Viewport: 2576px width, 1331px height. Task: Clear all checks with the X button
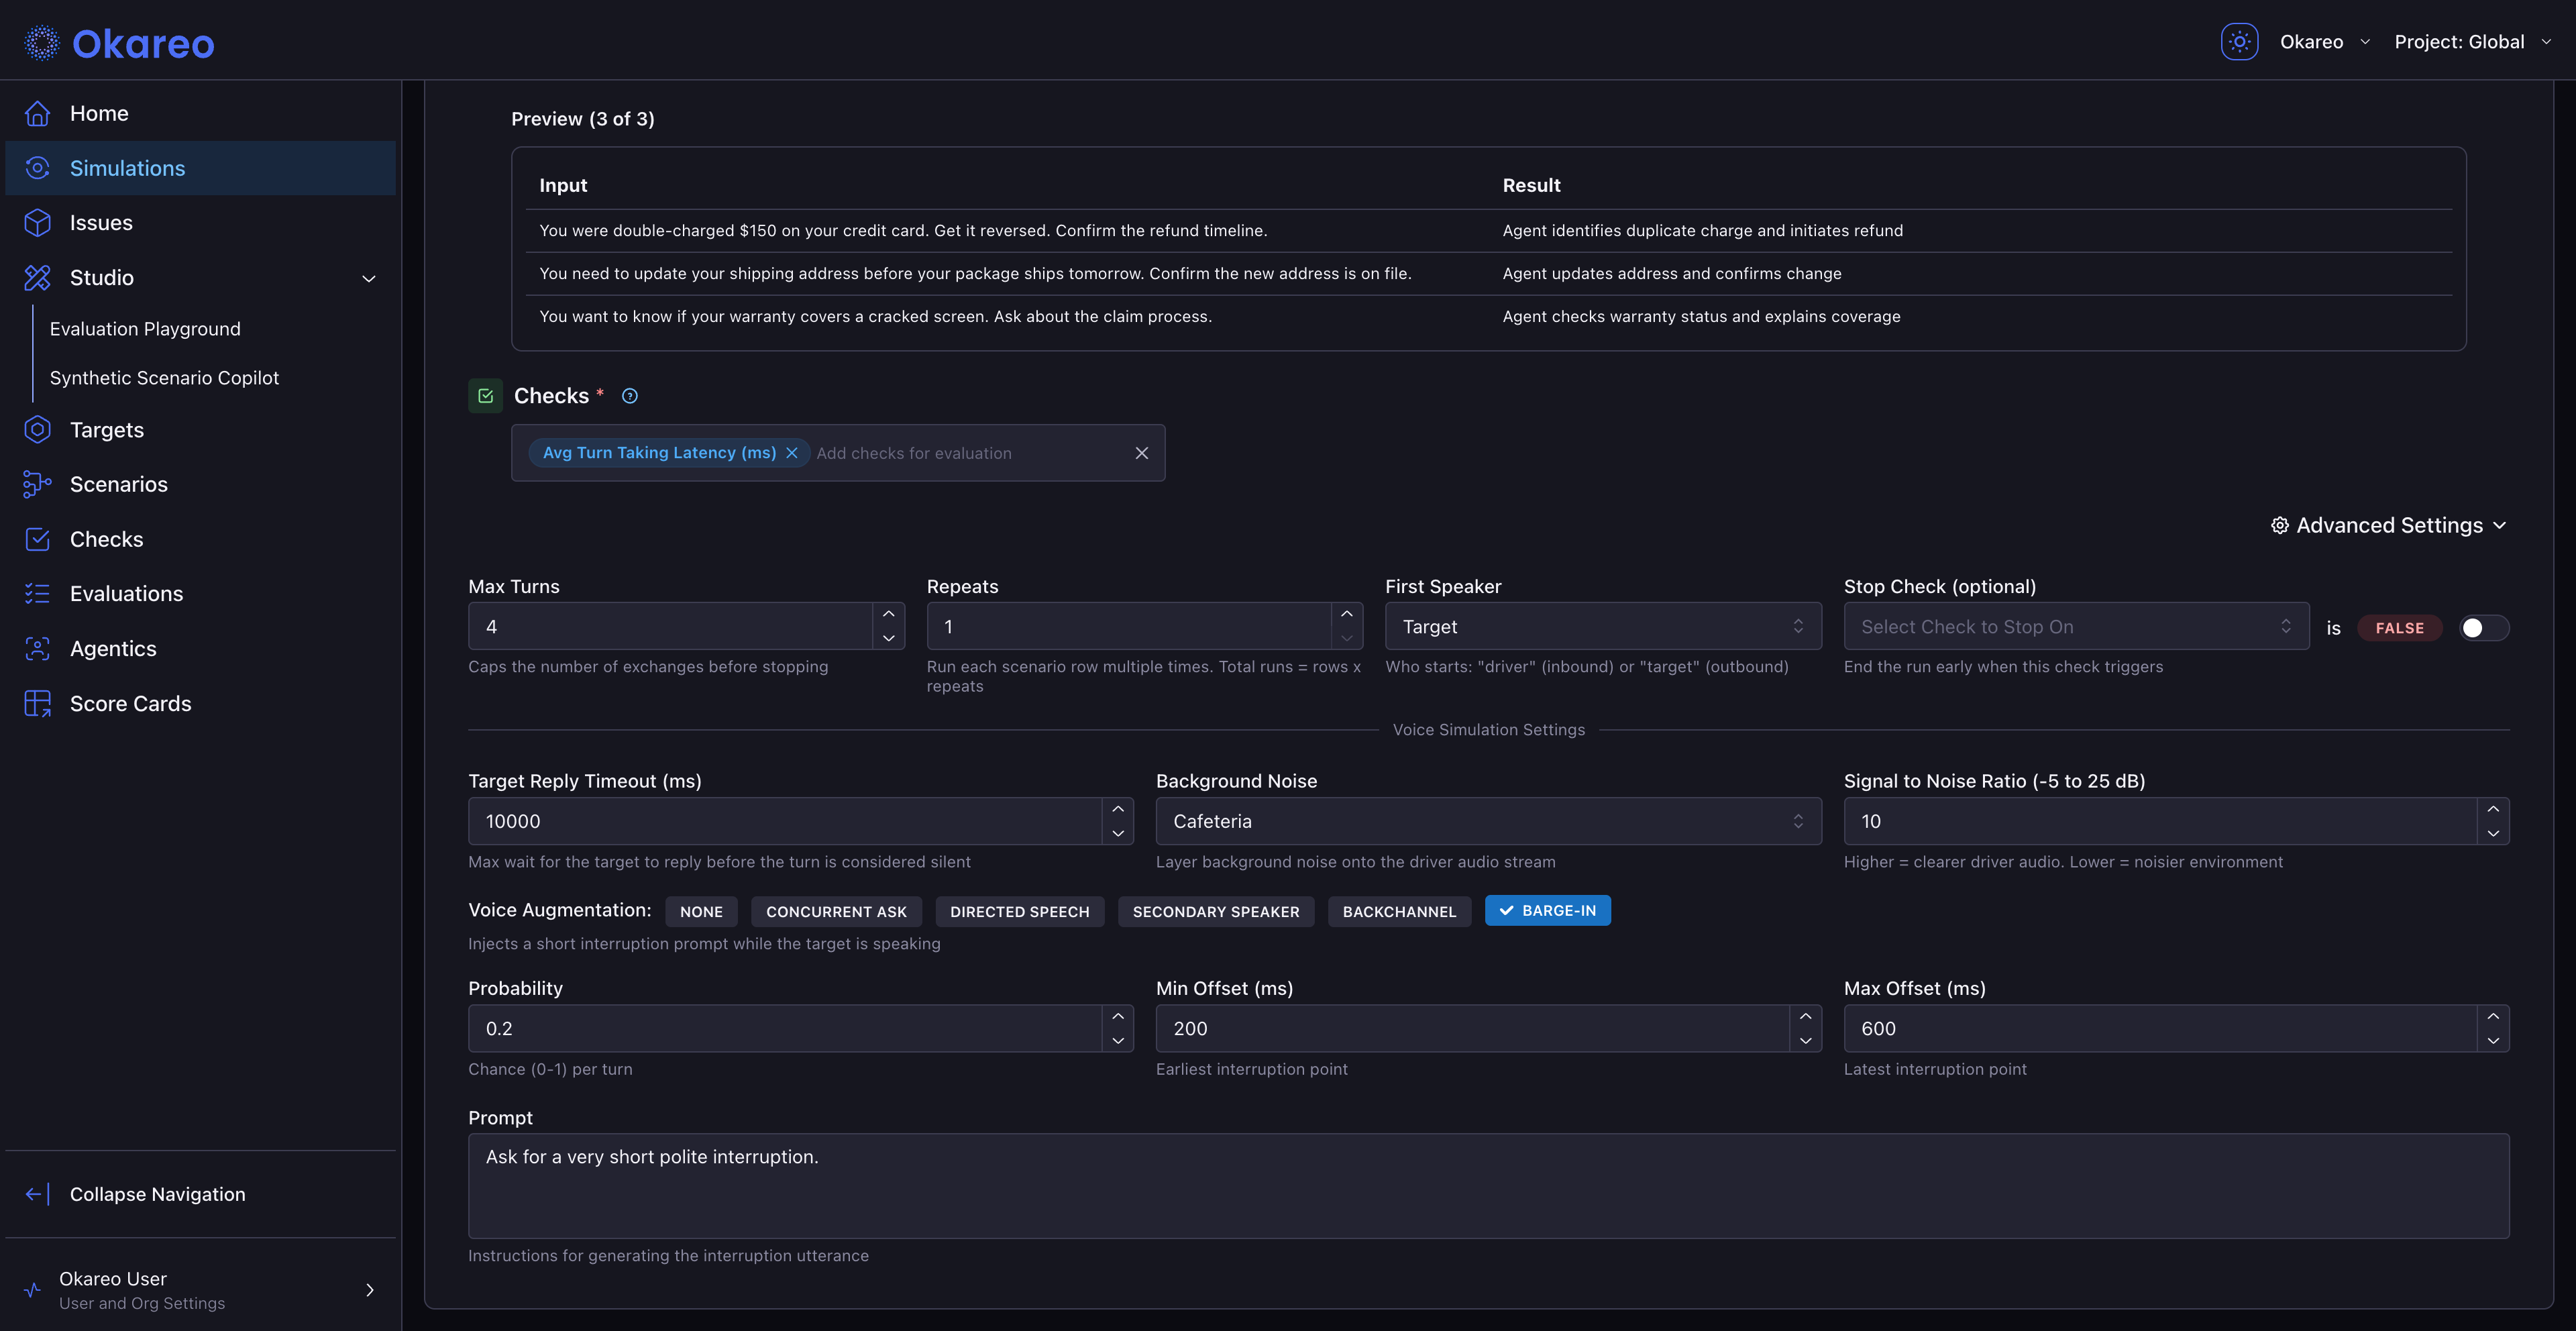pos(1142,453)
